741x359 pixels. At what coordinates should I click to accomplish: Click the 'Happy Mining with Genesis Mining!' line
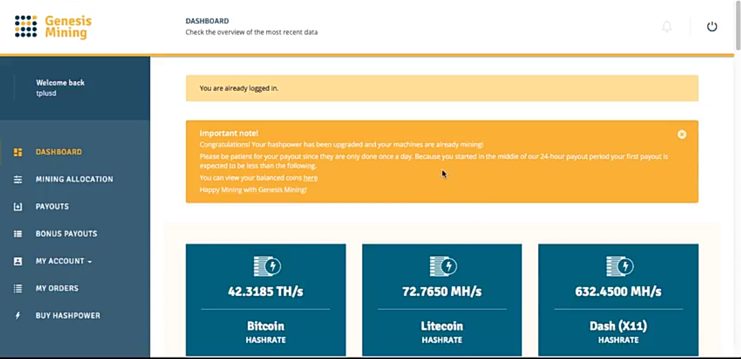[x=253, y=190]
